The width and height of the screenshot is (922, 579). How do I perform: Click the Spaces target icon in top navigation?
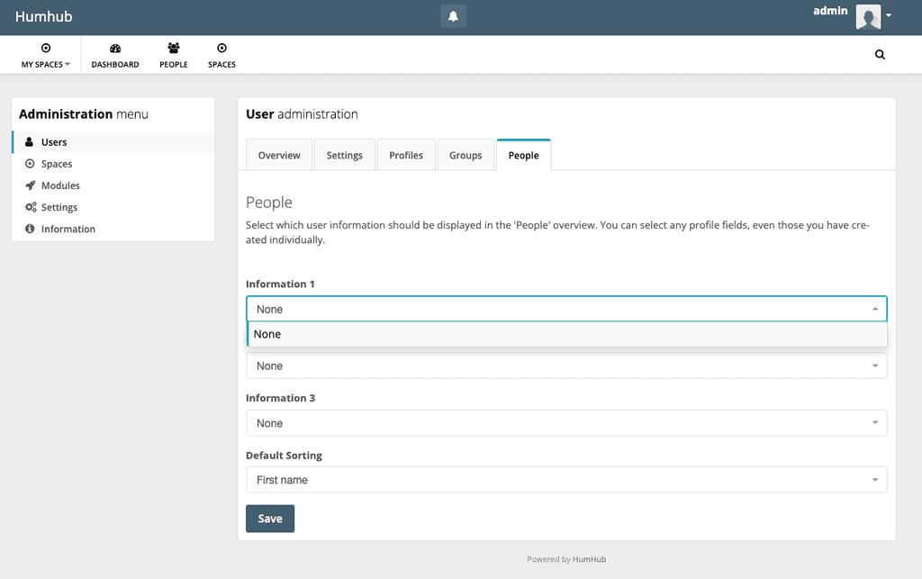click(221, 49)
